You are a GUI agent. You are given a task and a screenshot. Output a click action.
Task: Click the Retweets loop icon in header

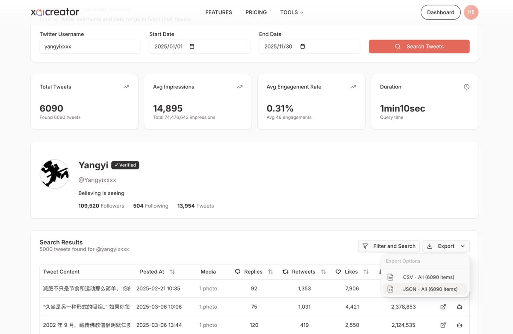pyautogui.click(x=286, y=272)
